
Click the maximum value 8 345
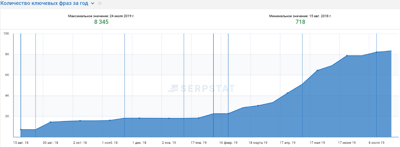[101, 22]
